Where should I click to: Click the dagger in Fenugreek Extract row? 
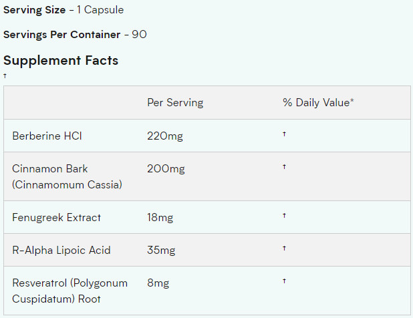tap(284, 216)
